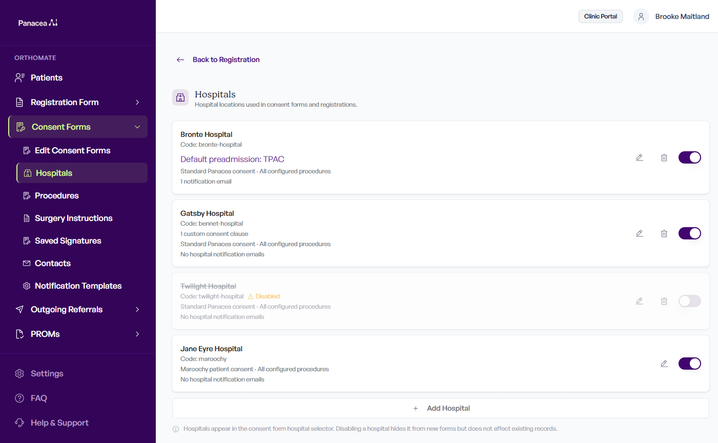Expand Outgoing Referrals with its chevron
Viewport: 718px width, 443px height.
(137, 309)
